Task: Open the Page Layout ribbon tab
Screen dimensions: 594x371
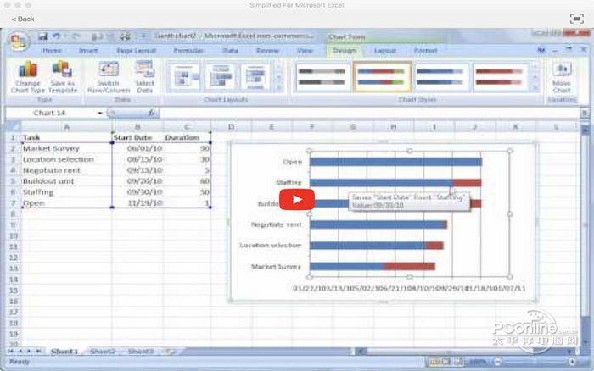Action: [x=136, y=50]
